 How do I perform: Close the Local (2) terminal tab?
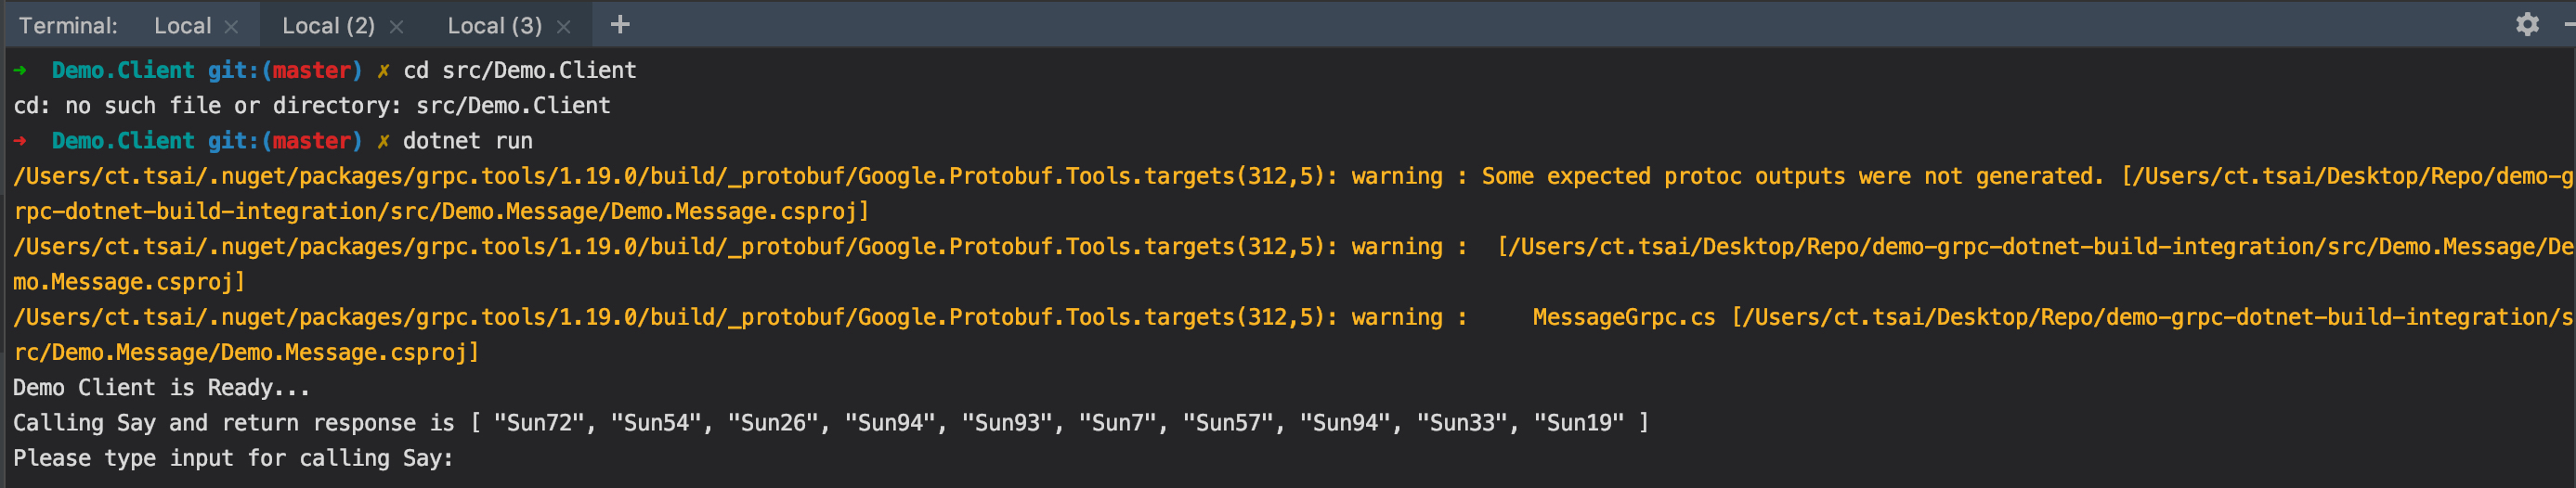click(397, 27)
